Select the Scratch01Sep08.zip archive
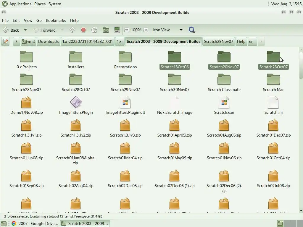This screenshot has width=303, height=227. point(26,179)
